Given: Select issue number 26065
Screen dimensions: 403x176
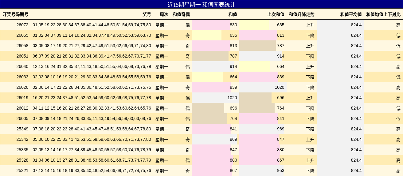Looking at the screenshot, I should point(22,35).
